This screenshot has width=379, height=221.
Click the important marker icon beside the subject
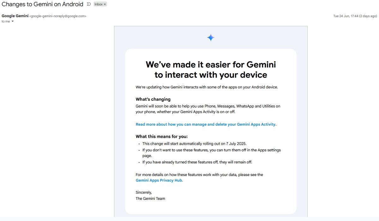[89, 4]
